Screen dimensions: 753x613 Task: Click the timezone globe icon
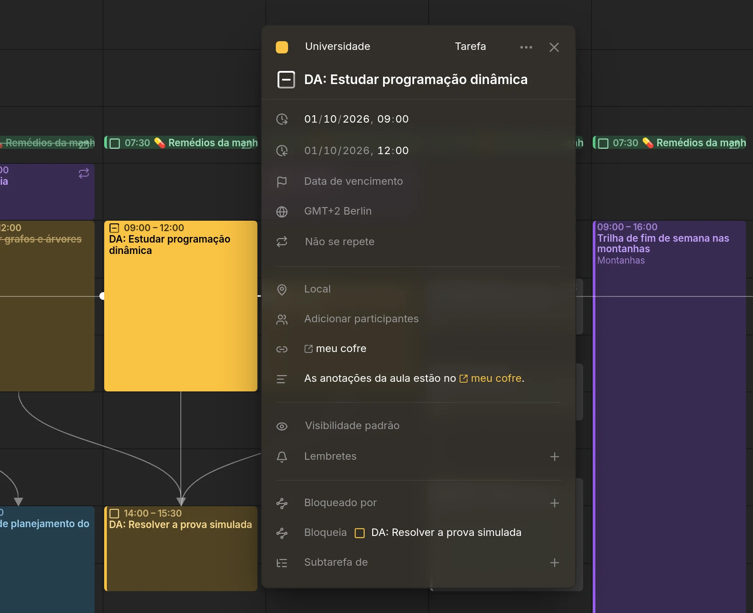click(282, 211)
